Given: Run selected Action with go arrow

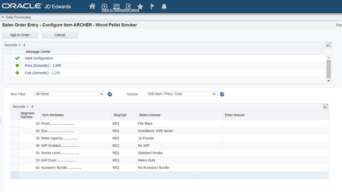Looking at the screenshot, I should pos(222,94).
